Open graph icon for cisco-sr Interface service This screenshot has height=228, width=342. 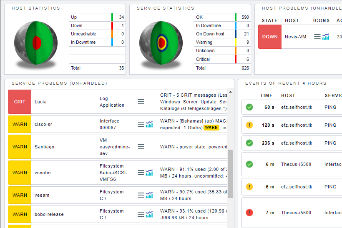pos(149,124)
